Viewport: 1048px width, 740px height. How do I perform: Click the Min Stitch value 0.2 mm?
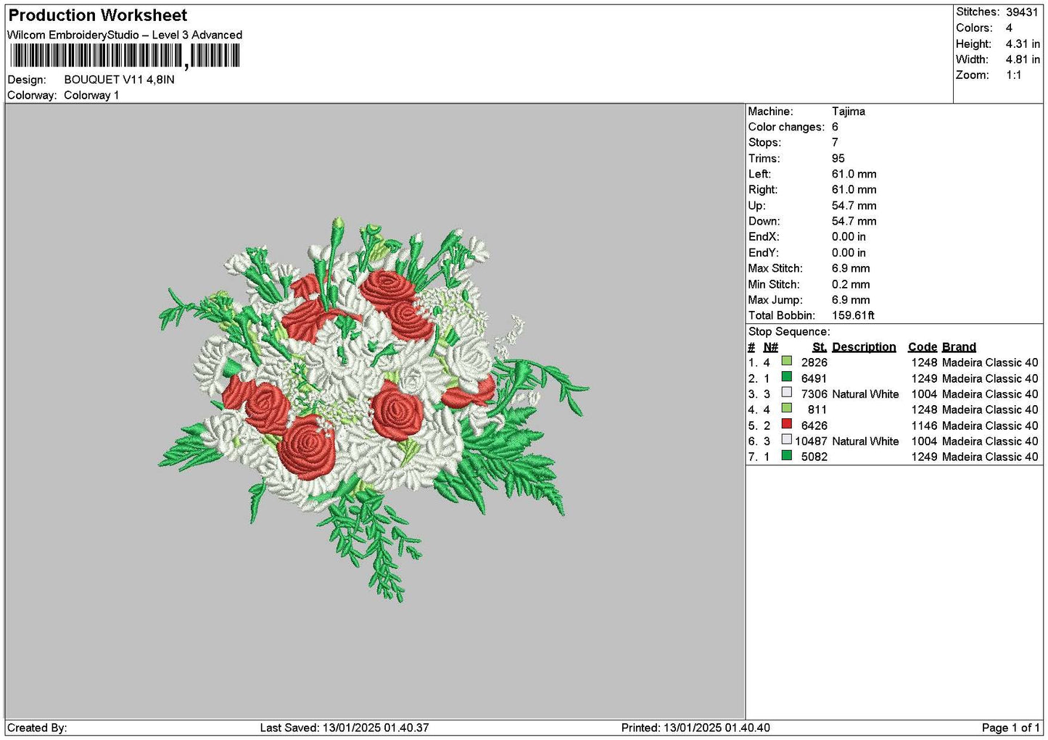pyautogui.click(x=851, y=285)
